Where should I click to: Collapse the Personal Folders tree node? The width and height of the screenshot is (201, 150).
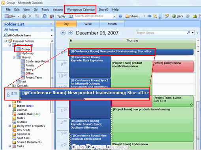[6, 41]
